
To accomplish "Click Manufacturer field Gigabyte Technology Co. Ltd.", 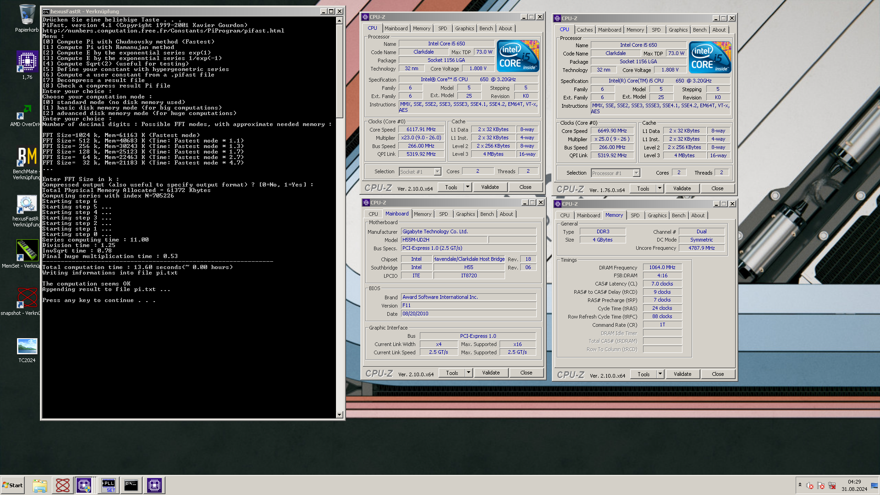I will coord(468,232).
